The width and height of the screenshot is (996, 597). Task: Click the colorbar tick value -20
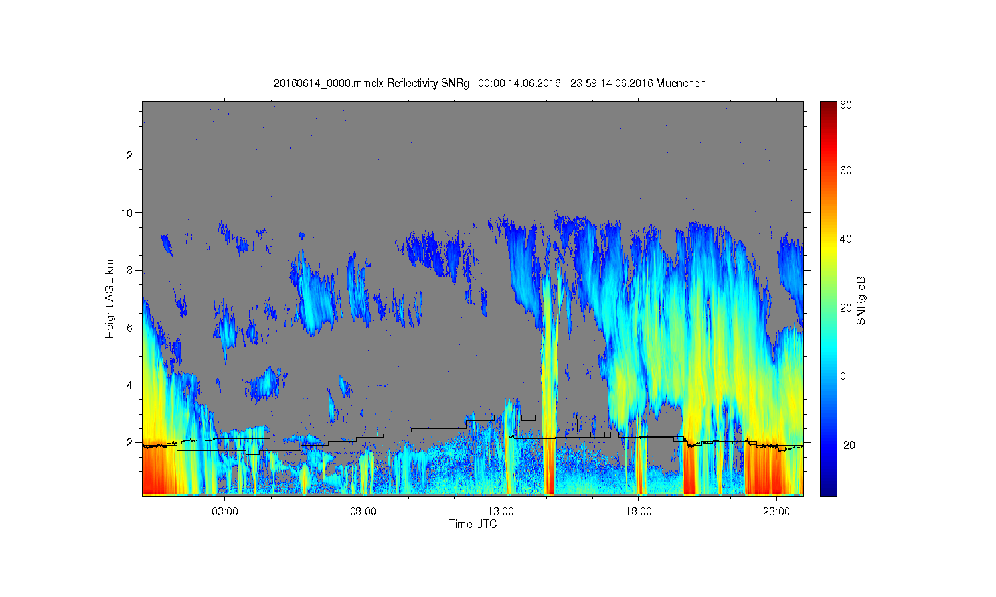tap(847, 445)
